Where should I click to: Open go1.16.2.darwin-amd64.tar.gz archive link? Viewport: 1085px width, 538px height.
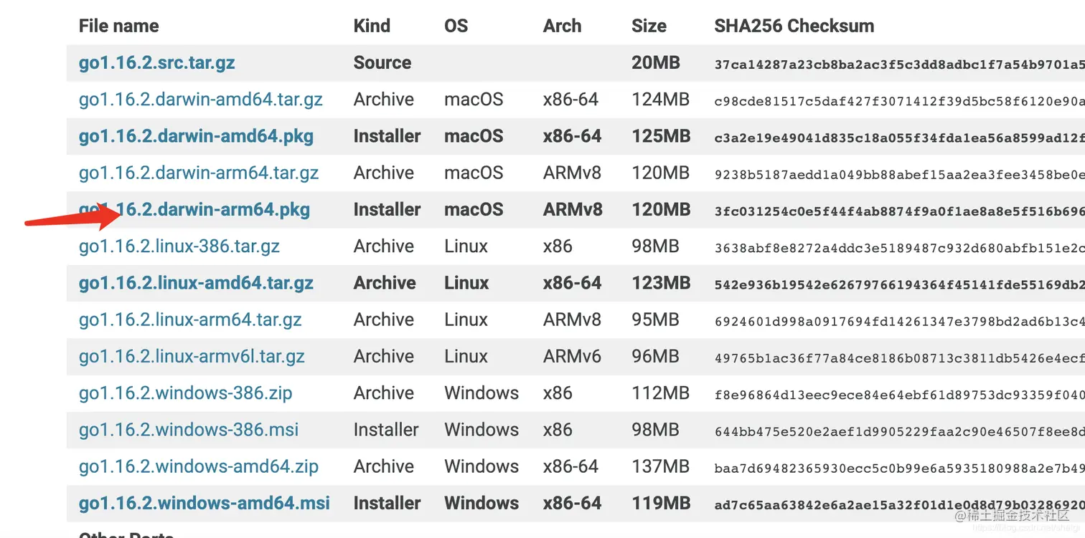[x=200, y=100]
